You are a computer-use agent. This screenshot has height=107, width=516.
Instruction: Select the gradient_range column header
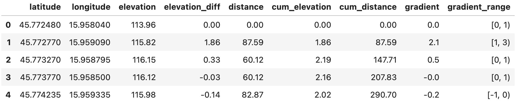[479, 7]
